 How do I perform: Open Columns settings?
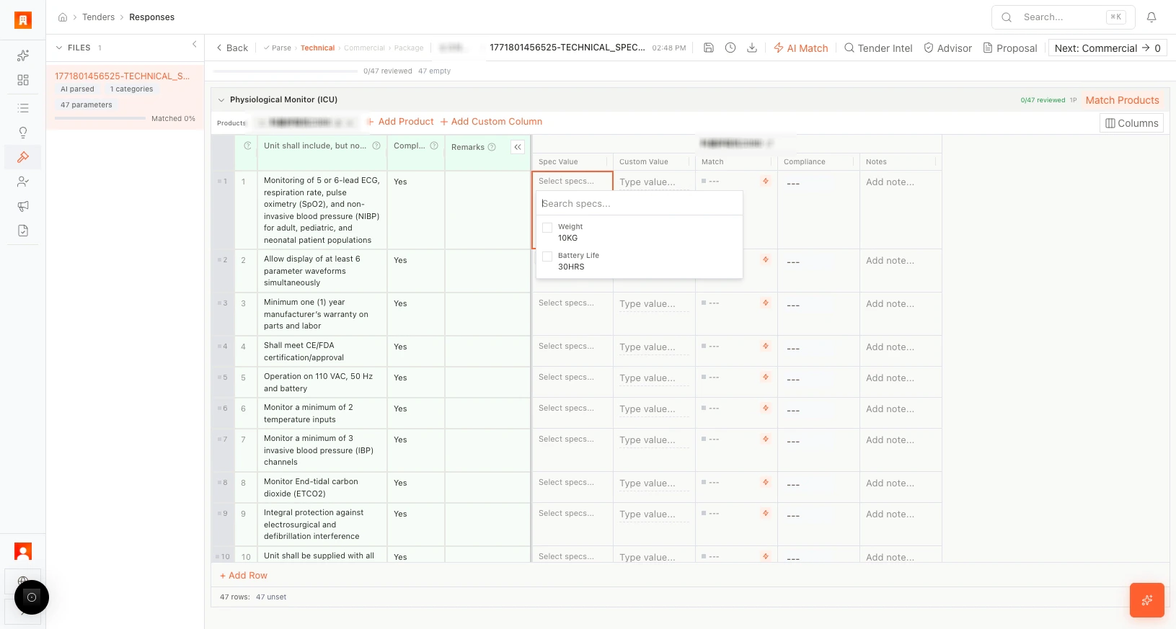pos(1132,123)
